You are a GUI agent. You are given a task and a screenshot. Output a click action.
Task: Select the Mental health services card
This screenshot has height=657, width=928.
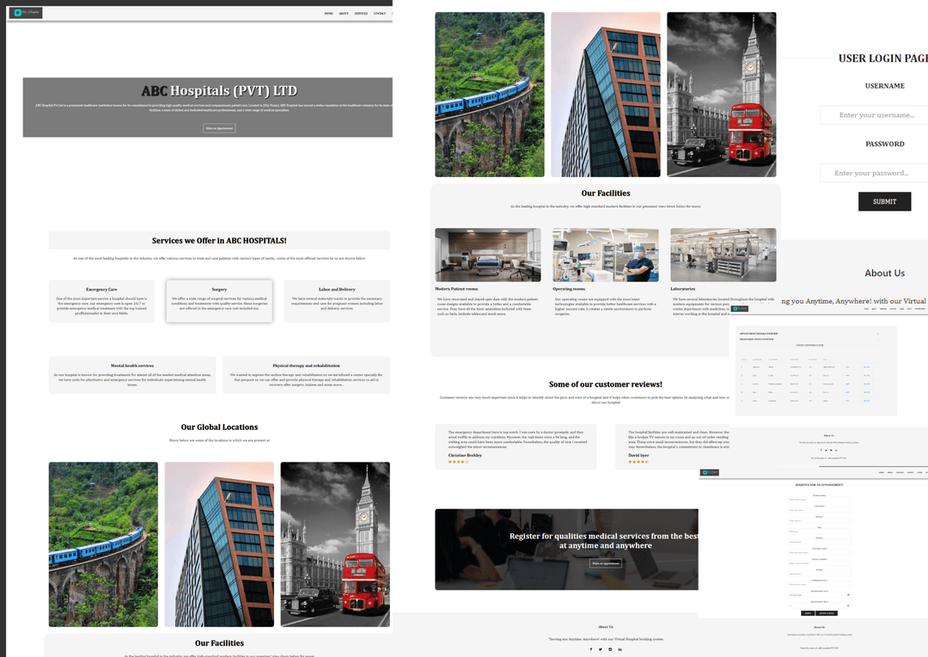[132, 375]
